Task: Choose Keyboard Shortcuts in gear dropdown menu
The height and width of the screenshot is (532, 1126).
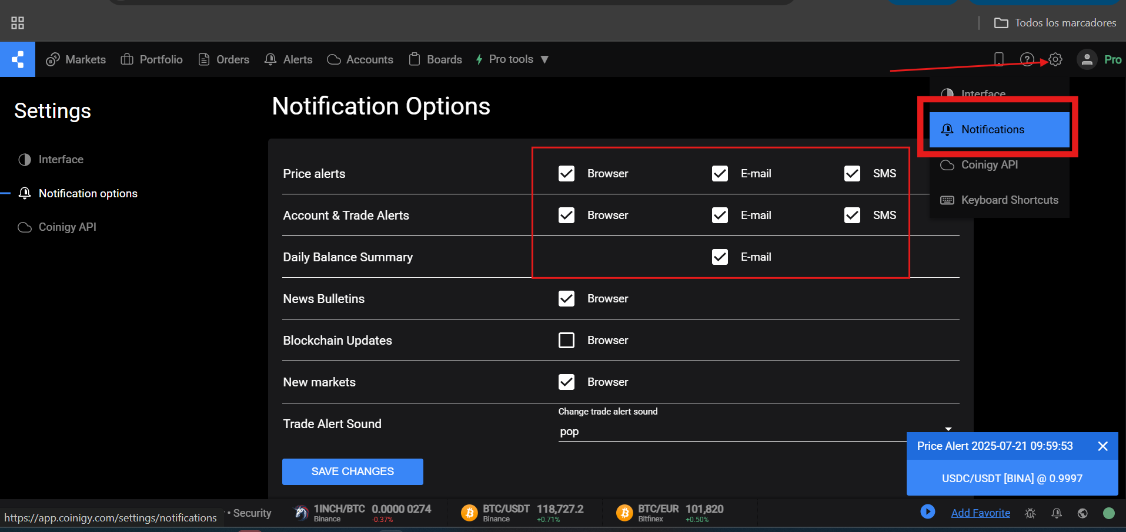Action: (1000, 200)
